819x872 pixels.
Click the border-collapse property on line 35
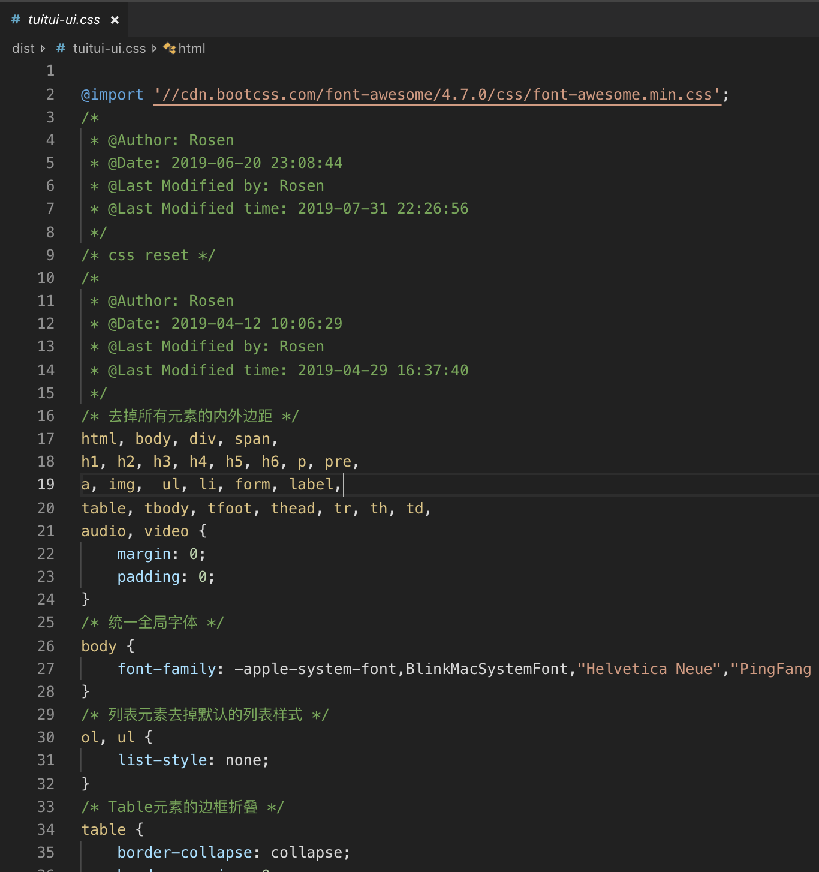(185, 853)
